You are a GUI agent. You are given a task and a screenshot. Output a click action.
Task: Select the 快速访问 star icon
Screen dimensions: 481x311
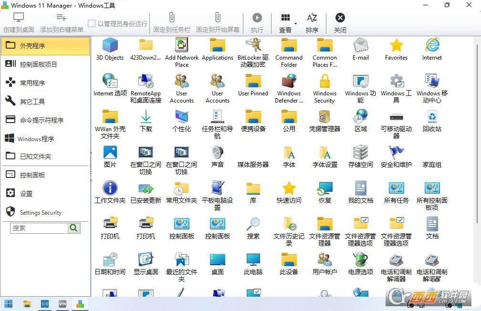click(x=289, y=188)
